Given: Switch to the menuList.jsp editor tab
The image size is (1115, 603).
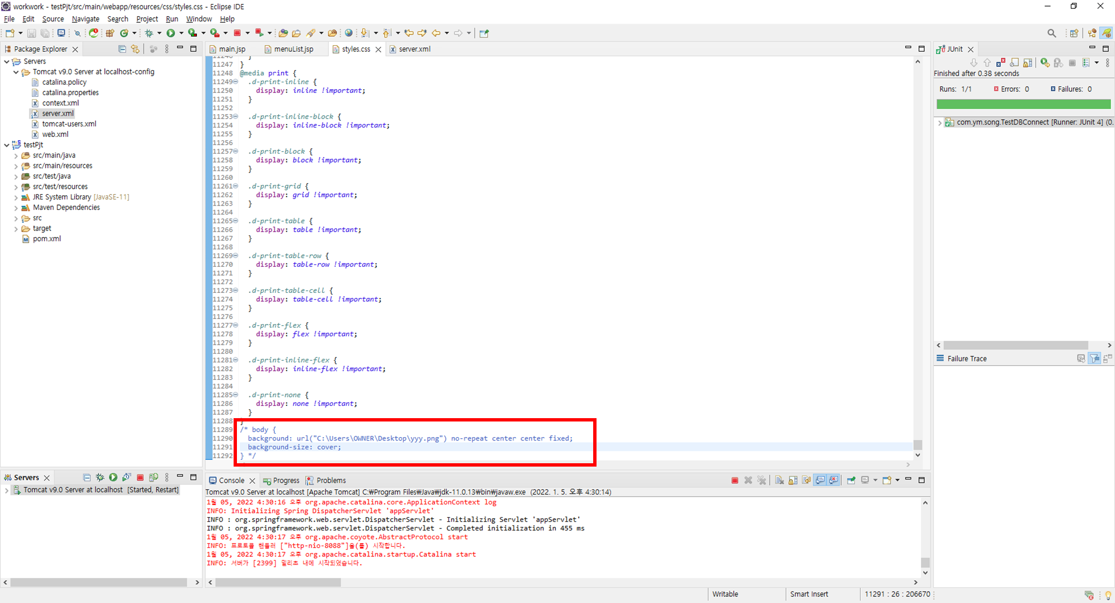Looking at the screenshot, I should coord(293,49).
